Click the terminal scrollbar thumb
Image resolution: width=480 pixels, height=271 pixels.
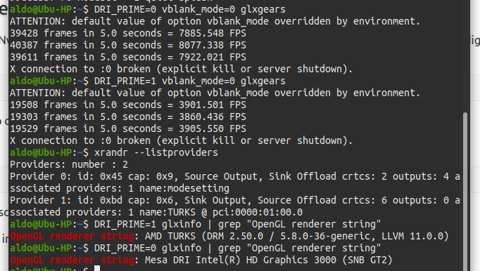[465, 192]
